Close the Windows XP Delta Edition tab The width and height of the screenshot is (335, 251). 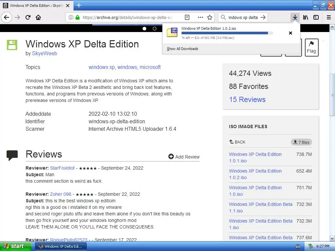pos(68,6)
